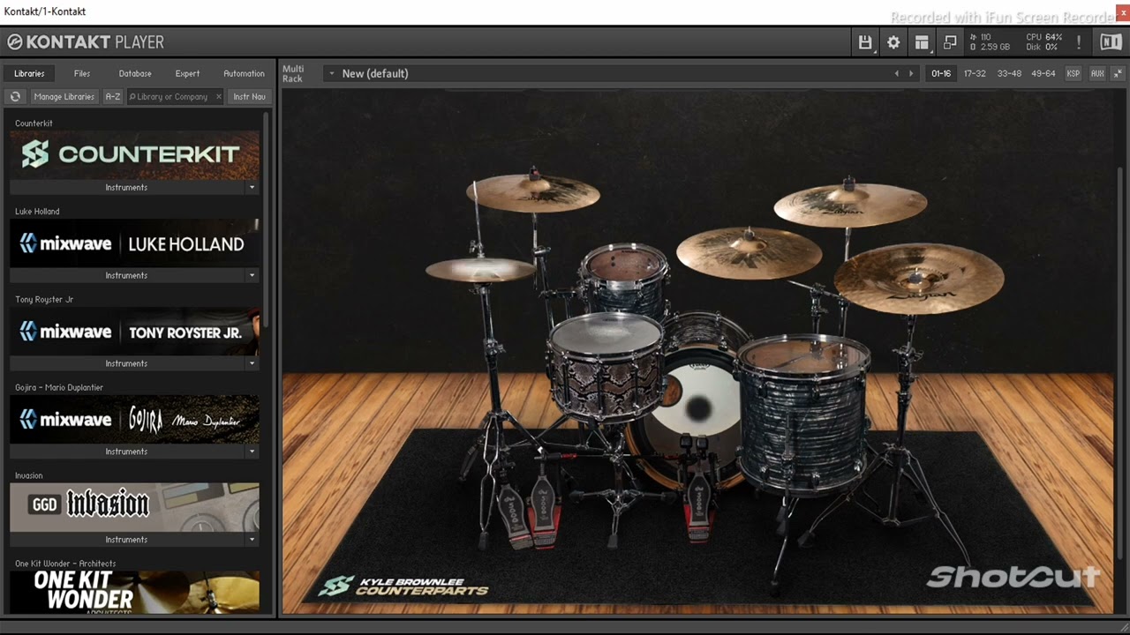1130x635 pixels.
Task: Click the Invasion Instruments button
Action: (x=127, y=540)
